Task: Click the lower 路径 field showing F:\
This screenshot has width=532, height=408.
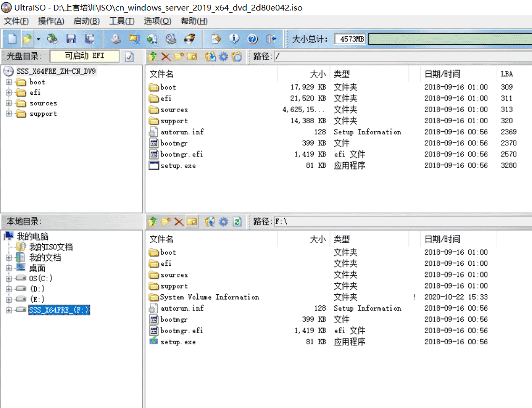Action: [x=400, y=222]
